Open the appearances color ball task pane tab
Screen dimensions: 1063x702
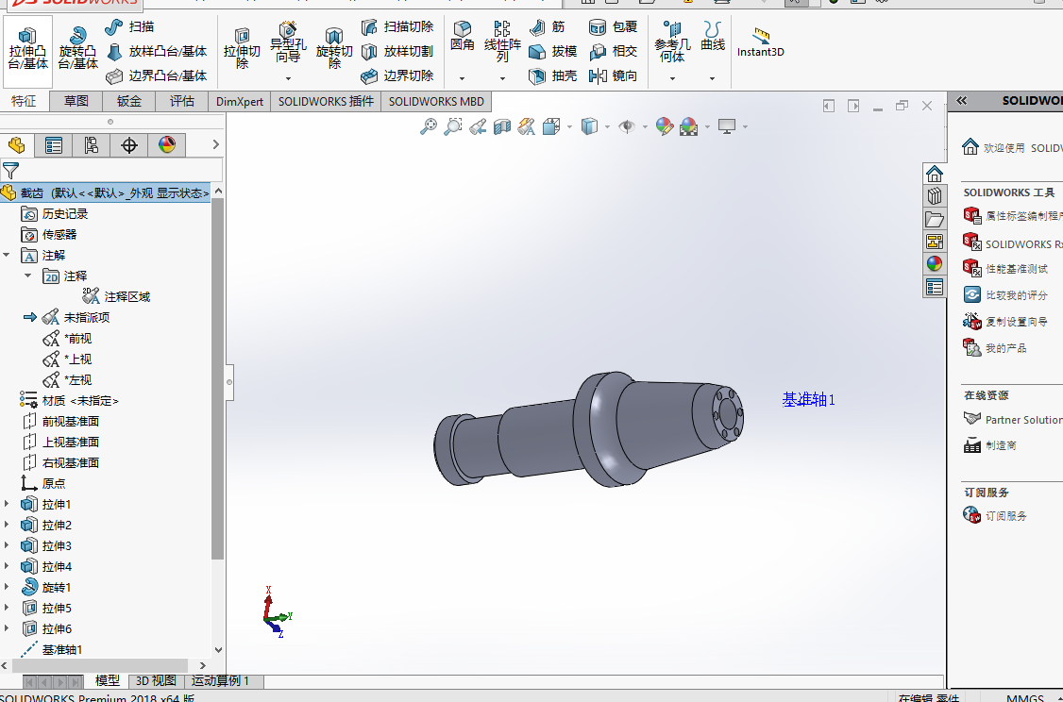click(935, 263)
